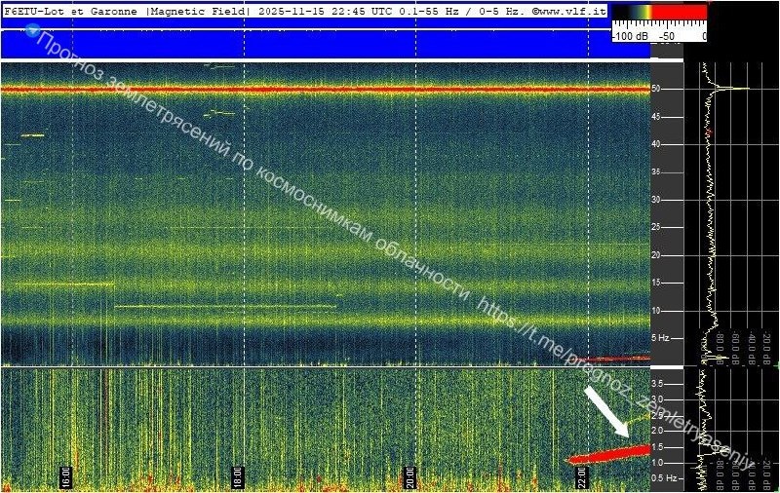The image size is (780, 493).
Task: Click the ©www.vlf.it credit text
Action: tap(569, 11)
